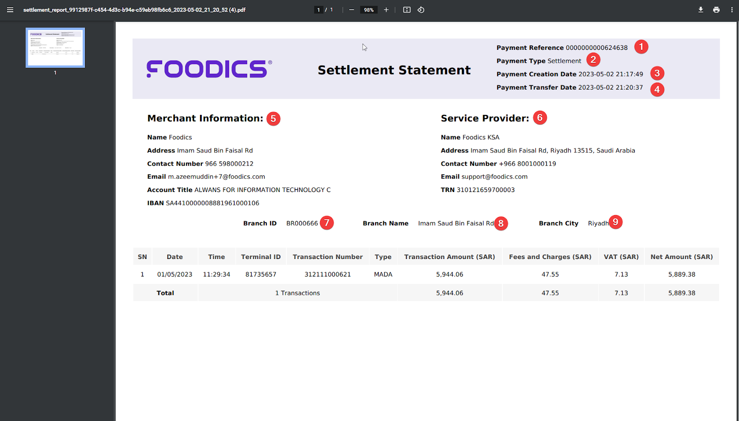
Task: Select the merchant Name Foodics line
Action: (170, 137)
